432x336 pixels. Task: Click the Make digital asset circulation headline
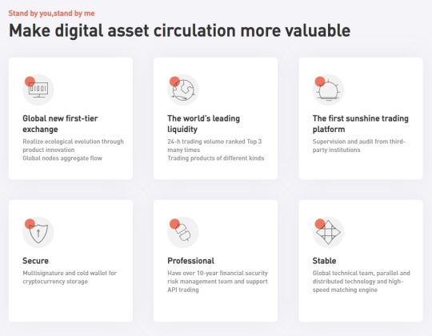pyautogui.click(x=180, y=30)
